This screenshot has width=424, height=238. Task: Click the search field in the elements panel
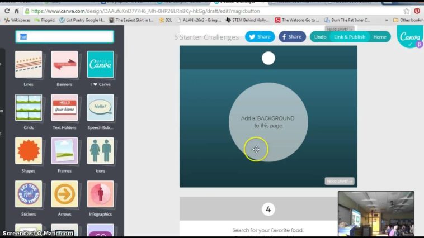point(64,37)
